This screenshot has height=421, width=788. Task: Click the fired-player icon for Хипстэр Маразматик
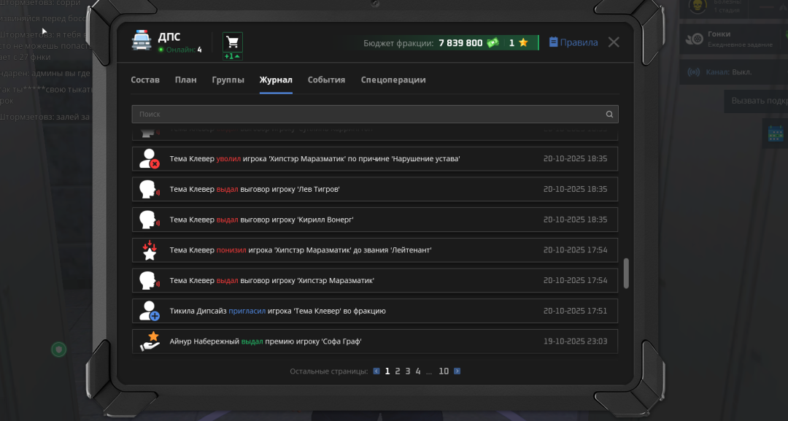150,158
